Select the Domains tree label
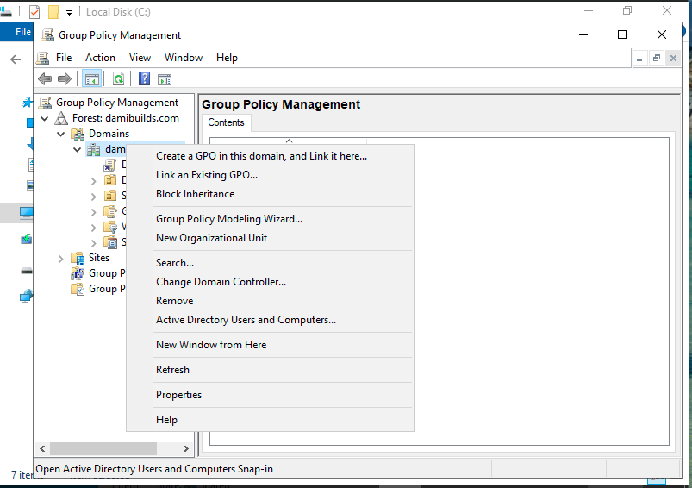 tap(109, 134)
